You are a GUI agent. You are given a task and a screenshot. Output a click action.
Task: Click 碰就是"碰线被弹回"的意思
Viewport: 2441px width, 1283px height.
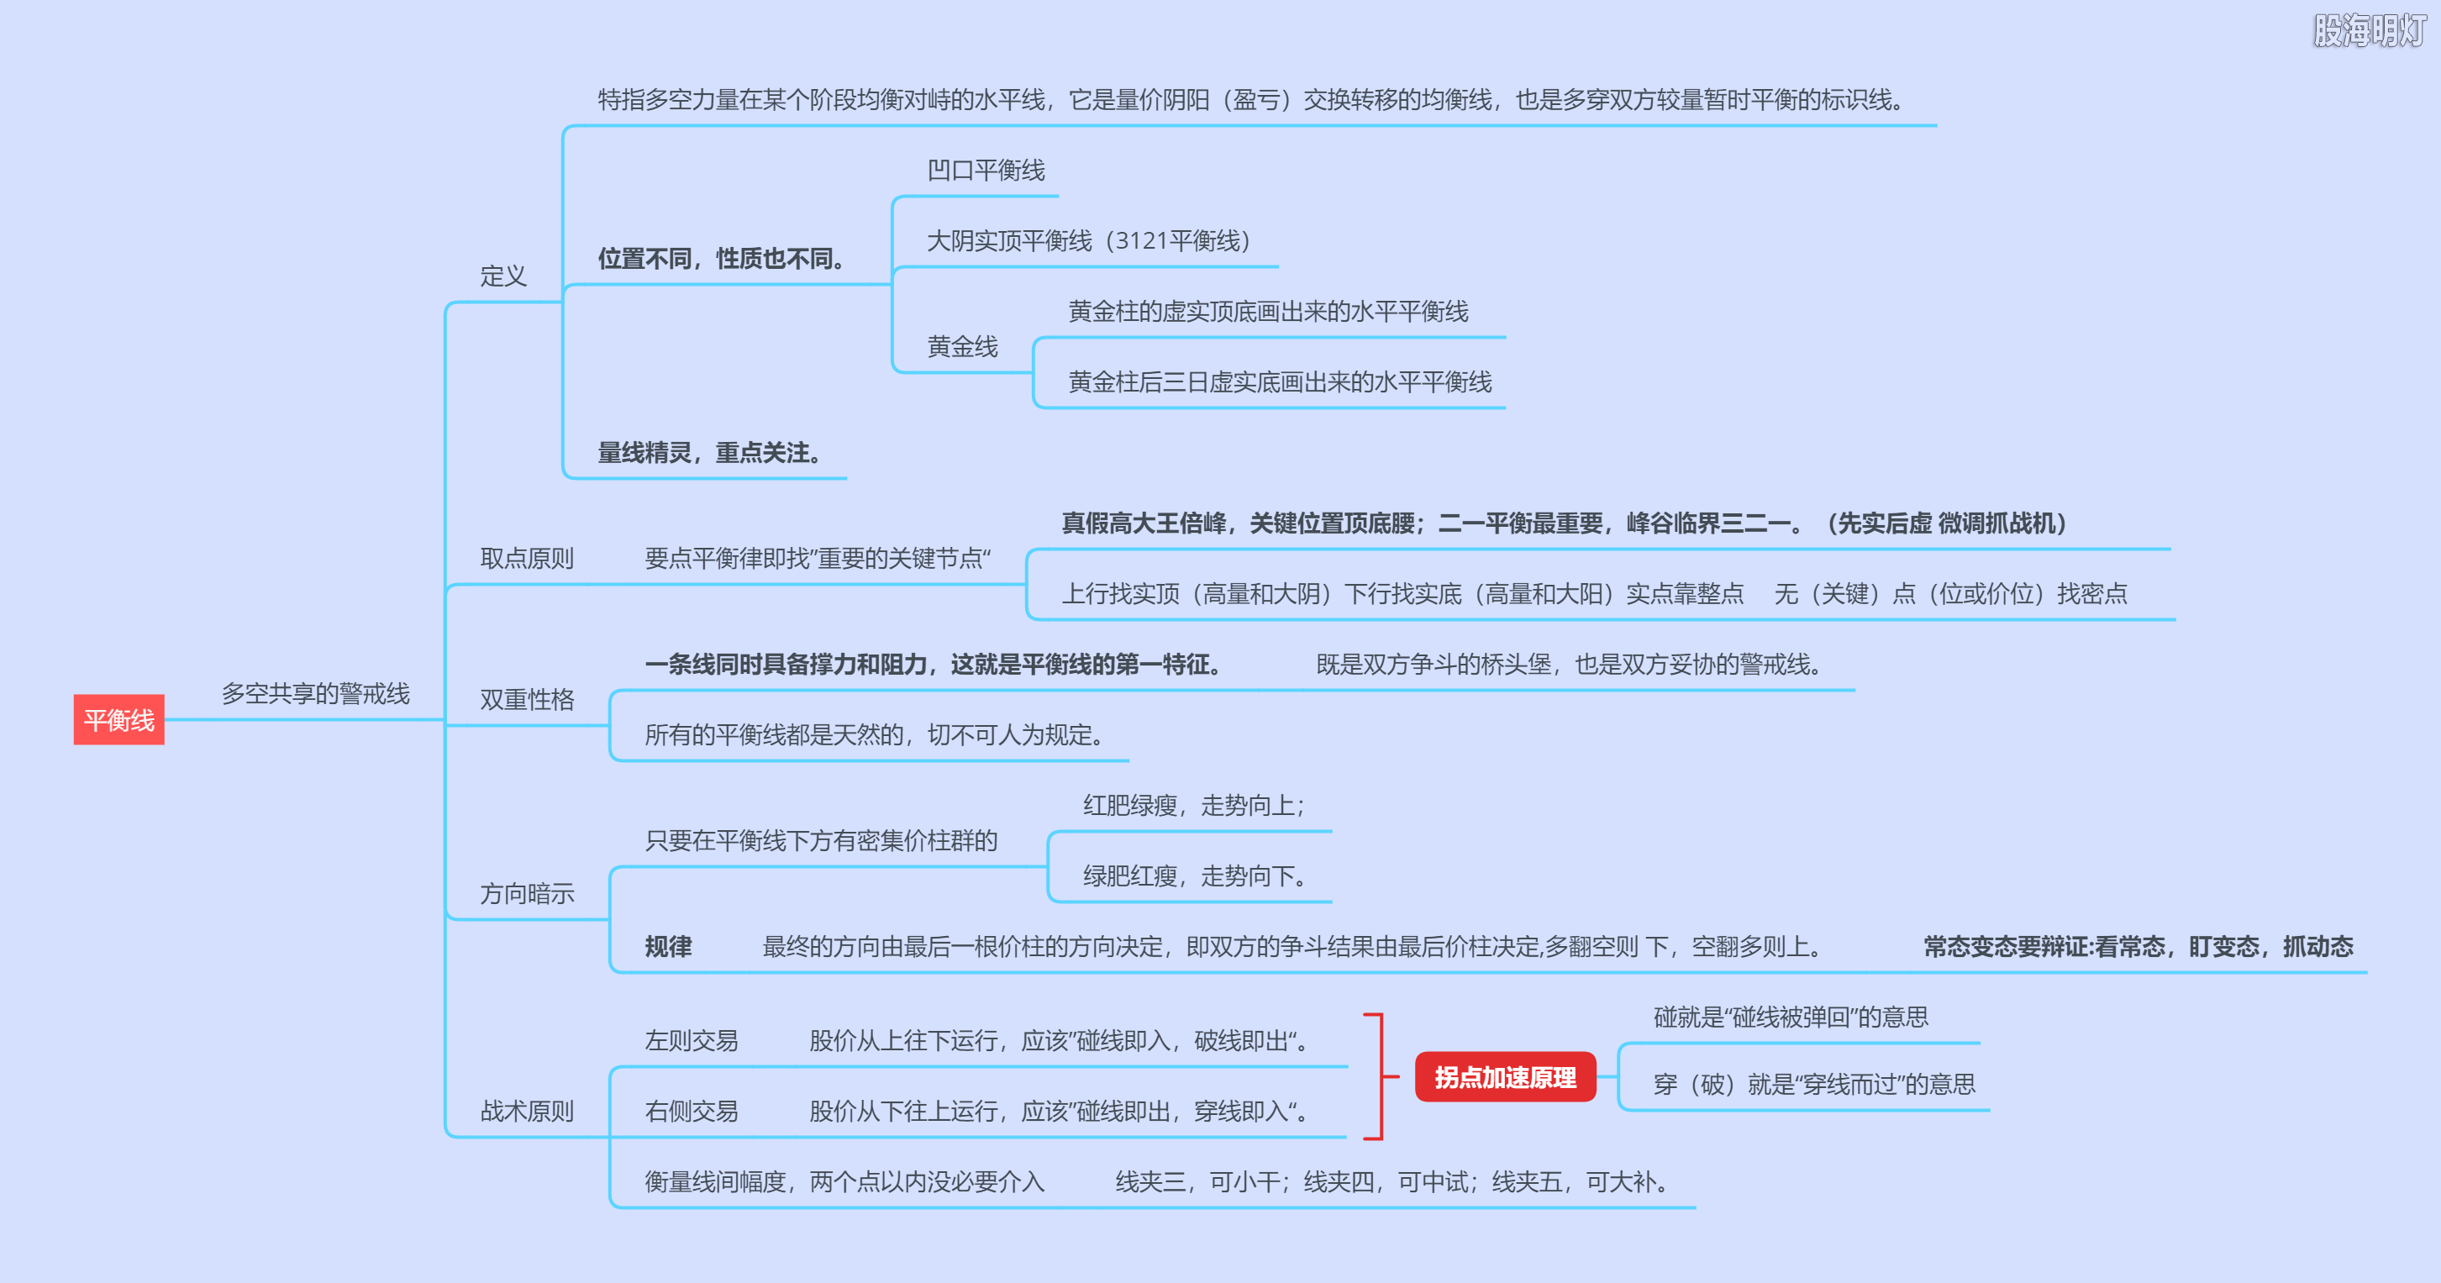pyautogui.click(x=1791, y=1017)
